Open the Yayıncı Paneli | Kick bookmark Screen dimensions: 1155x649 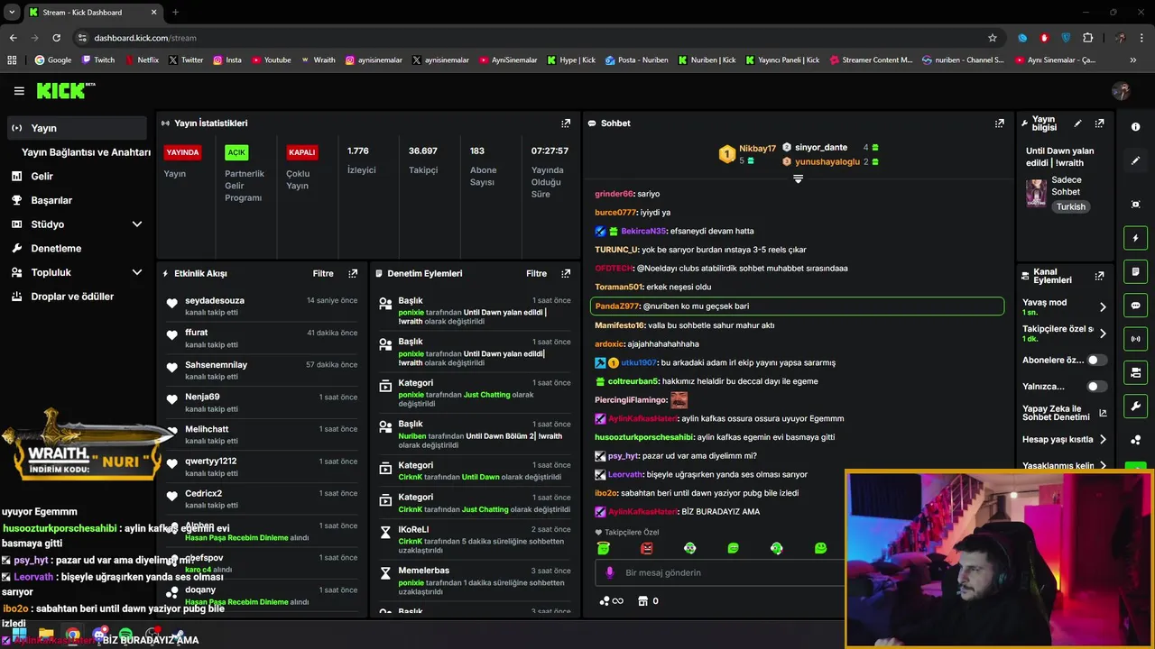pos(782,60)
